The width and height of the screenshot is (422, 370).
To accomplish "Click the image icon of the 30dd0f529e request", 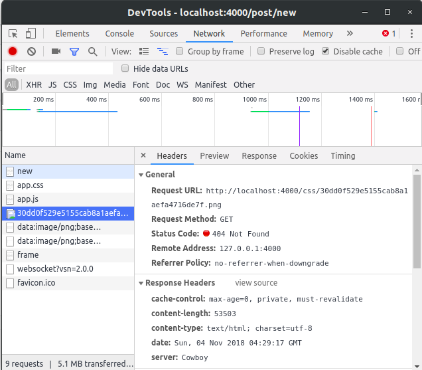I will (11, 213).
